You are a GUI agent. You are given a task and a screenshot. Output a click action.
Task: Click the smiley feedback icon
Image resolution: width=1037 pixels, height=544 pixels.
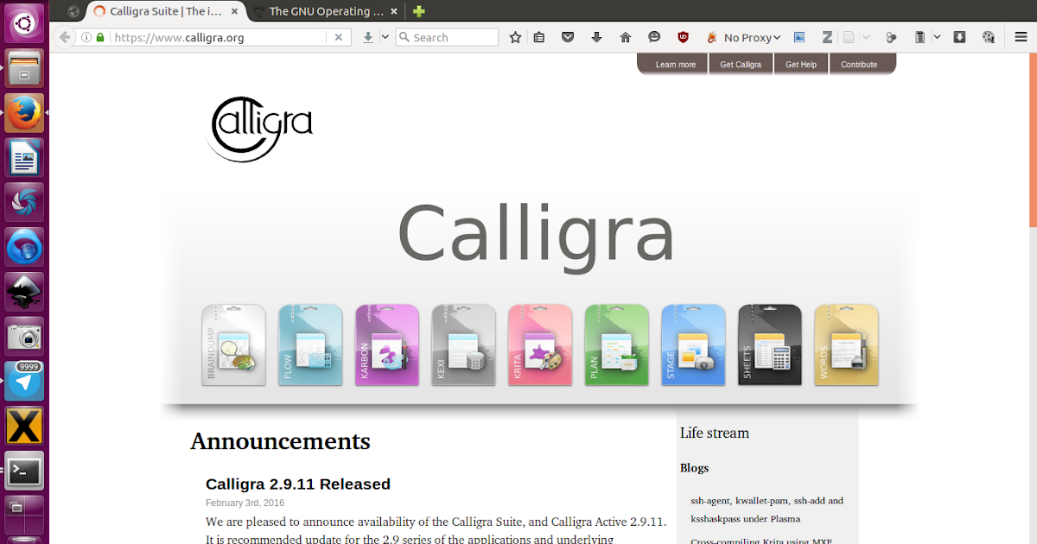[x=654, y=37]
